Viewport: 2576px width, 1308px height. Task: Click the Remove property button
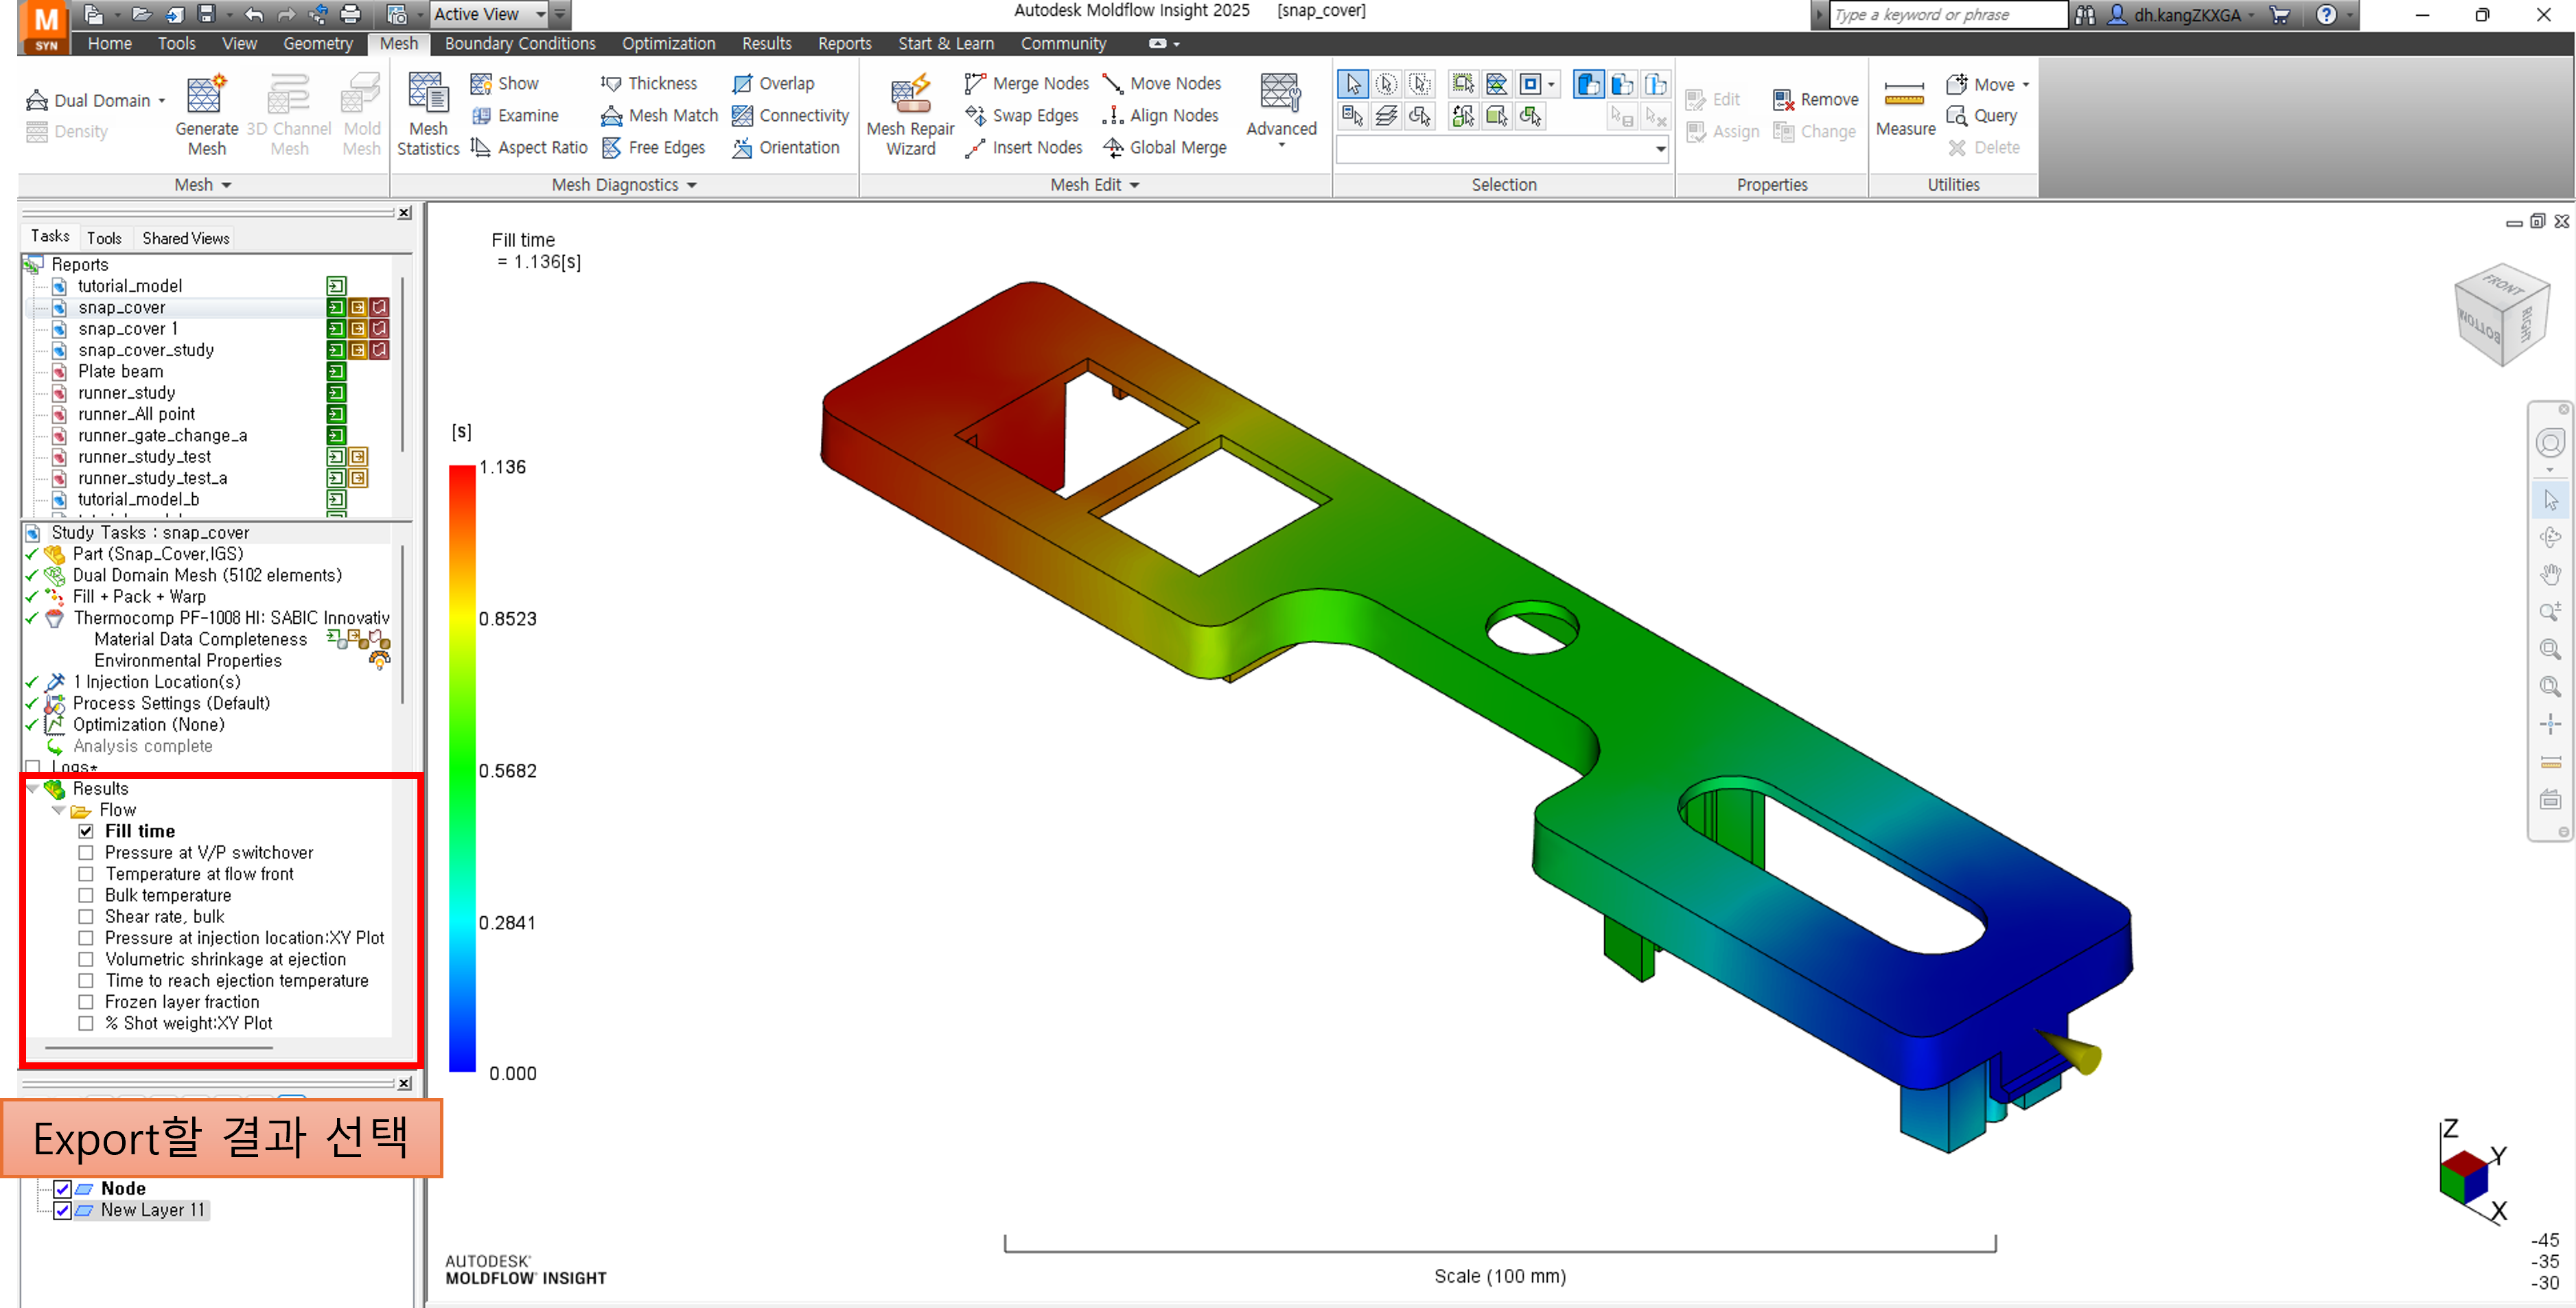pyautogui.click(x=1815, y=100)
